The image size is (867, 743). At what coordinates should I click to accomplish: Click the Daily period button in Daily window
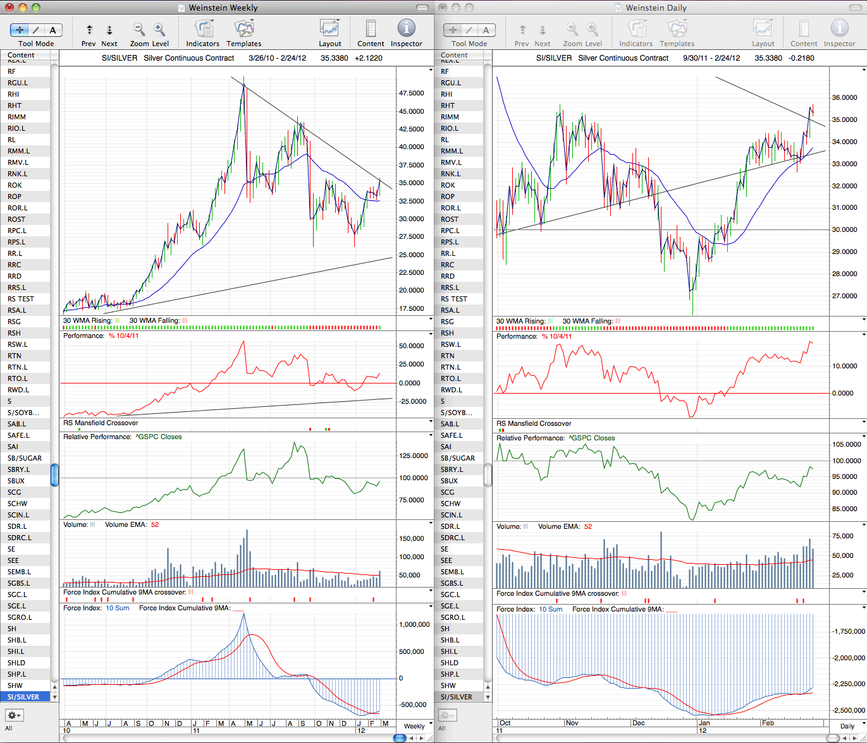[847, 727]
